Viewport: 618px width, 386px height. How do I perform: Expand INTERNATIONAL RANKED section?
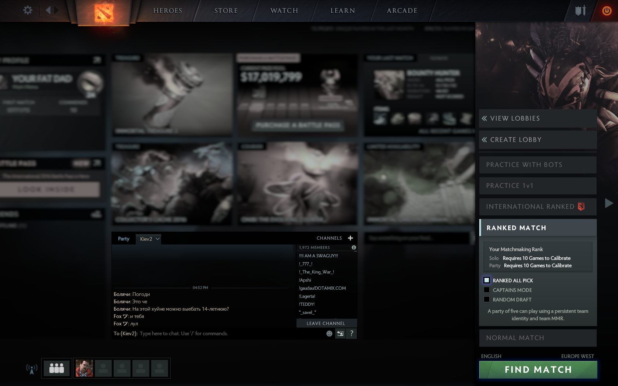(538, 207)
